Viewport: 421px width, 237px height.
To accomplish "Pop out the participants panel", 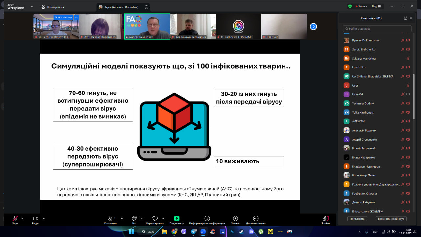I will tap(405, 18).
